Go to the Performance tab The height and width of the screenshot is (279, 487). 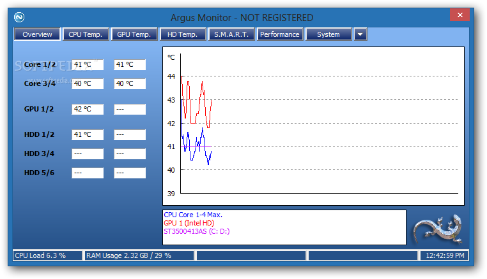point(279,34)
